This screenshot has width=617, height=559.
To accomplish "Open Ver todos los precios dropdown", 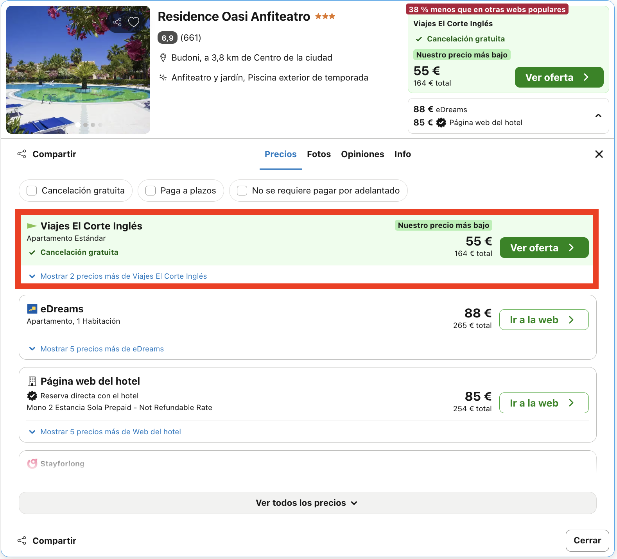I will 307,503.
